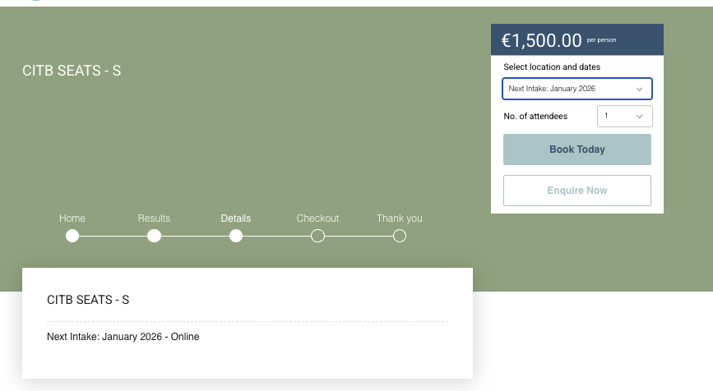This screenshot has height=391, width=713.
Task: Select the Thank you step label
Action: tap(400, 218)
